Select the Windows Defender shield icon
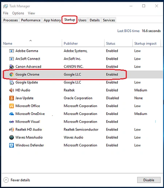The image size is (164, 188). (x=12, y=145)
